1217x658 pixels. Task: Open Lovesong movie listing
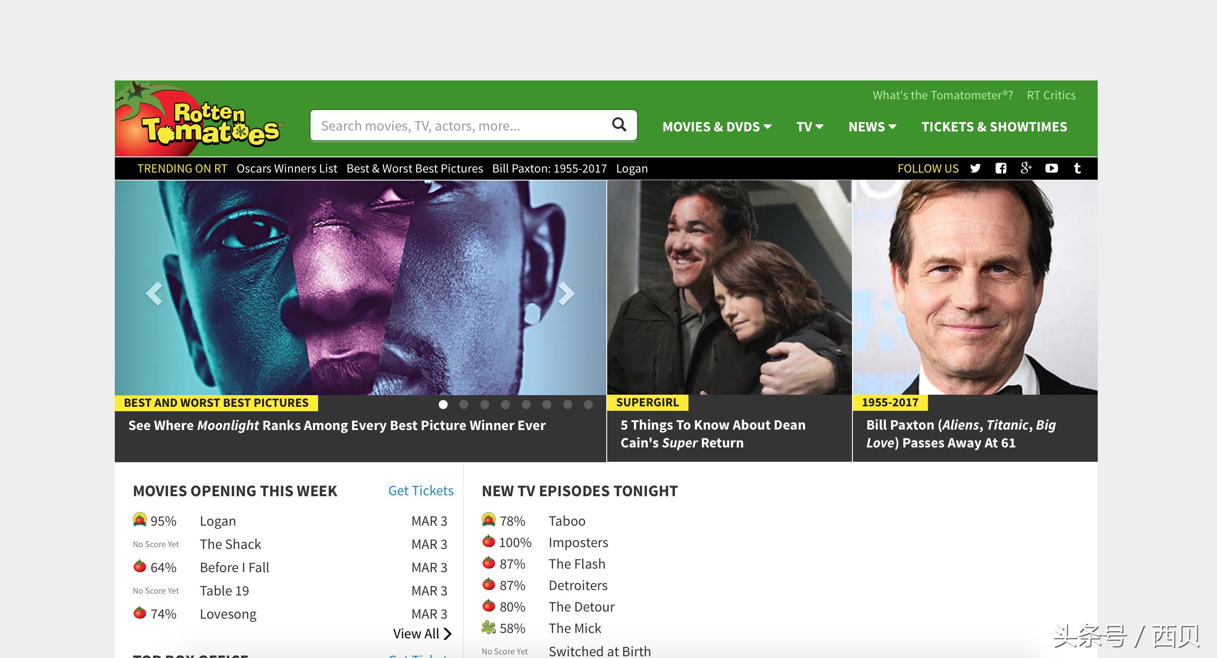(x=228, y=614)
